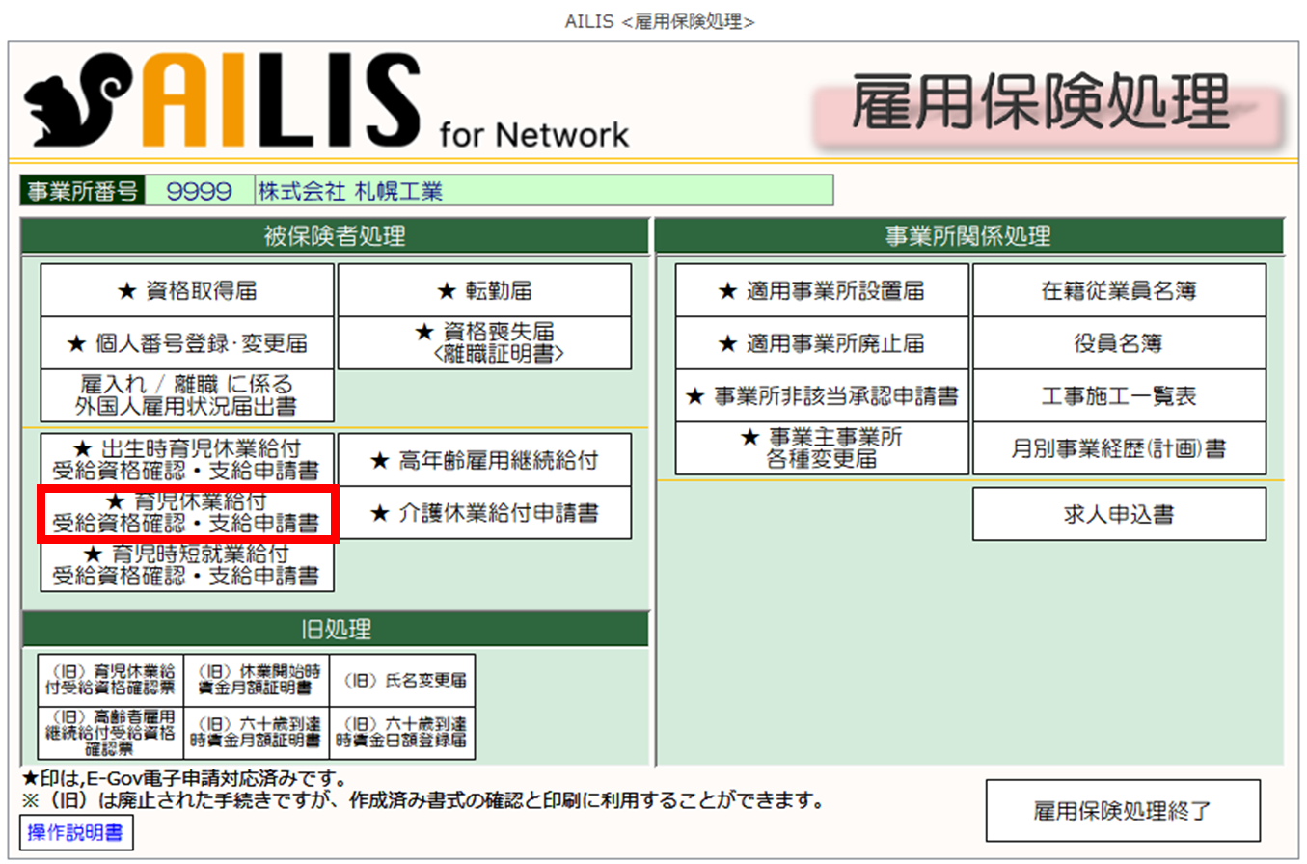Click the 事業所番号 9999 field
The image size is (1307, 864).
(199, 191)
